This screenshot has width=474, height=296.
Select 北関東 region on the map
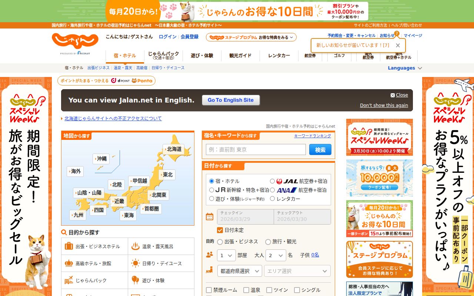click(x=158, y=195)
